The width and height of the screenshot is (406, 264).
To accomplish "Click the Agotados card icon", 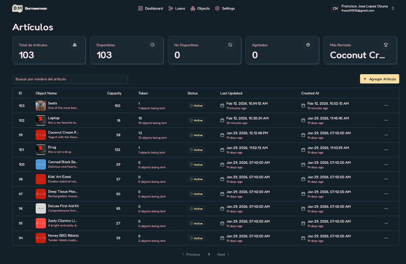I will click(x=308, y=45).
